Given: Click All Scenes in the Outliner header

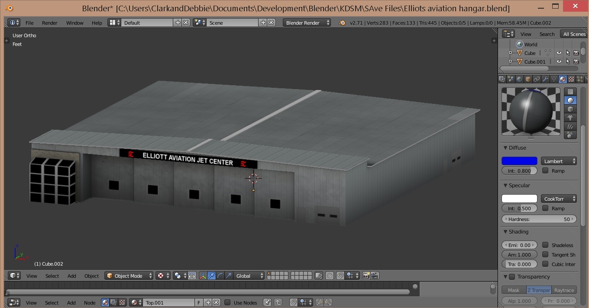Looking at the screenshot, I should [574, 34].
